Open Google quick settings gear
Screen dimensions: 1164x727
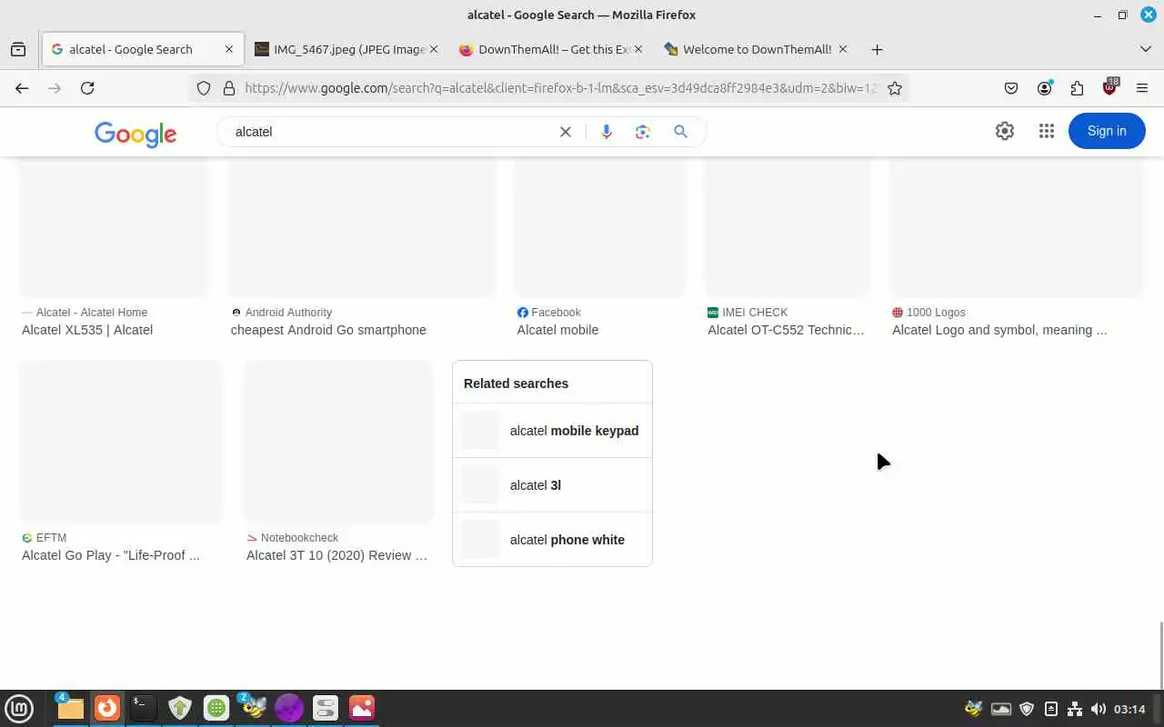(x=1005, y=131)
